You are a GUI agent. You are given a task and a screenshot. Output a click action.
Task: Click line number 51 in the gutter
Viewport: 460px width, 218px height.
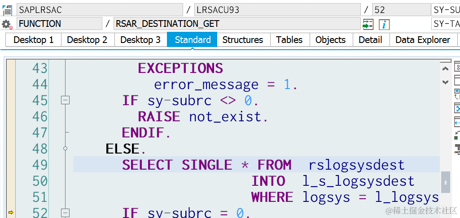(x=39, y=197)
